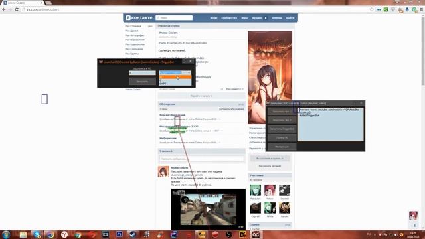
Task: Launch Photoshop from the taskbar
Action: coord(120,234)
